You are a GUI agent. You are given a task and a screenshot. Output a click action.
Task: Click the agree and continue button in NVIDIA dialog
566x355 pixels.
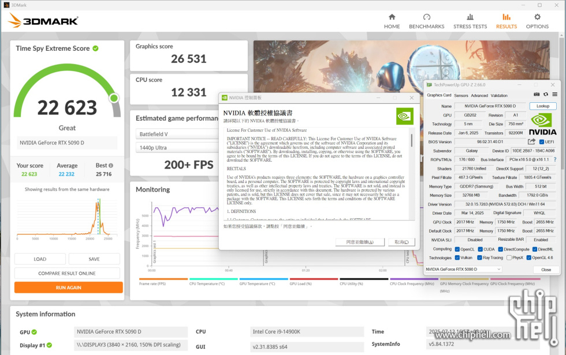[360, 242]
